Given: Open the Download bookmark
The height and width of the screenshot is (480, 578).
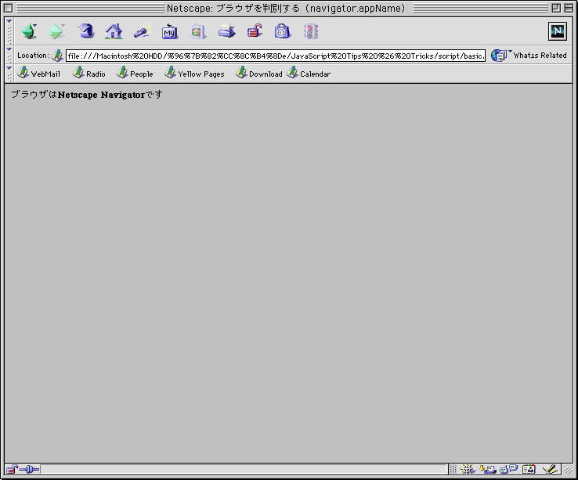Looking at the screenshot, I should pyautogui.click(x=258, y=74).
